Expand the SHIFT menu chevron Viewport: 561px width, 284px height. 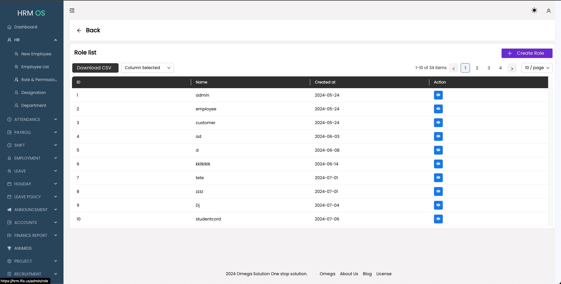click(x=56, y=145)
